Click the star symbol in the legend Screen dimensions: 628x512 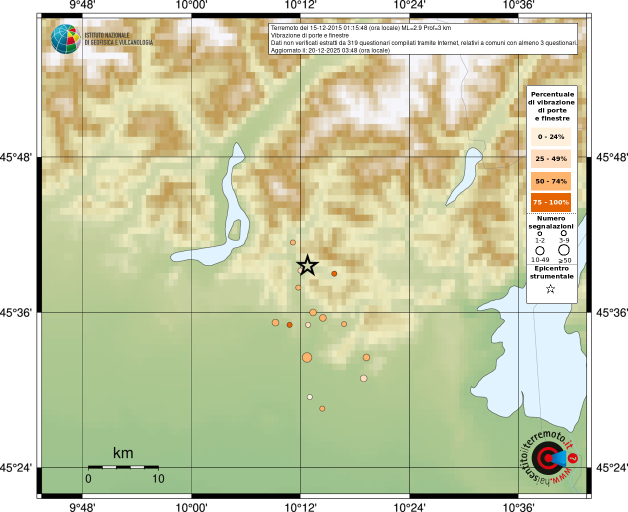[x=550, y=289]
